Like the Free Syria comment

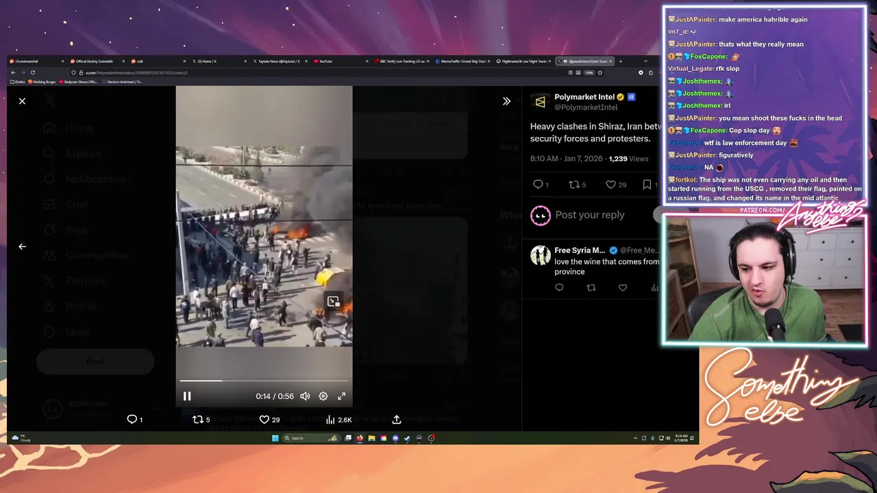click(623, 288)
